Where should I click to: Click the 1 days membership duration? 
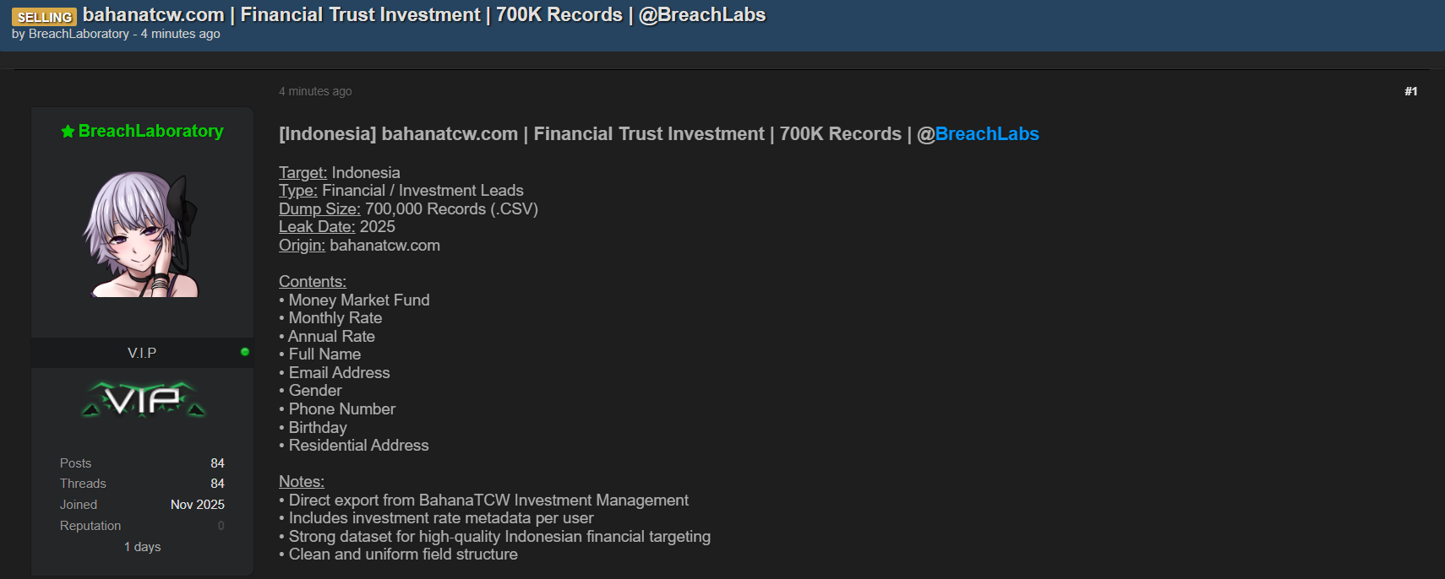coord(142,546)
